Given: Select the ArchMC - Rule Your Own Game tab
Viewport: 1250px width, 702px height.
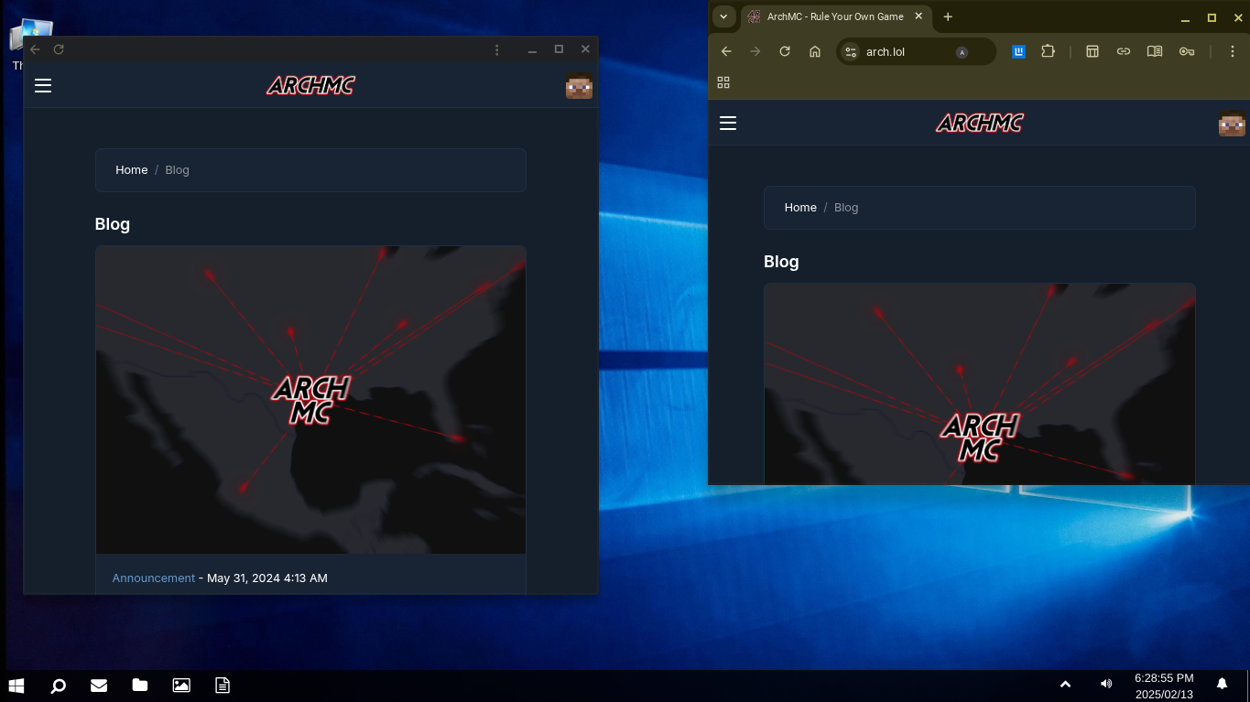Looking at the screenshot, I should 835,16.
